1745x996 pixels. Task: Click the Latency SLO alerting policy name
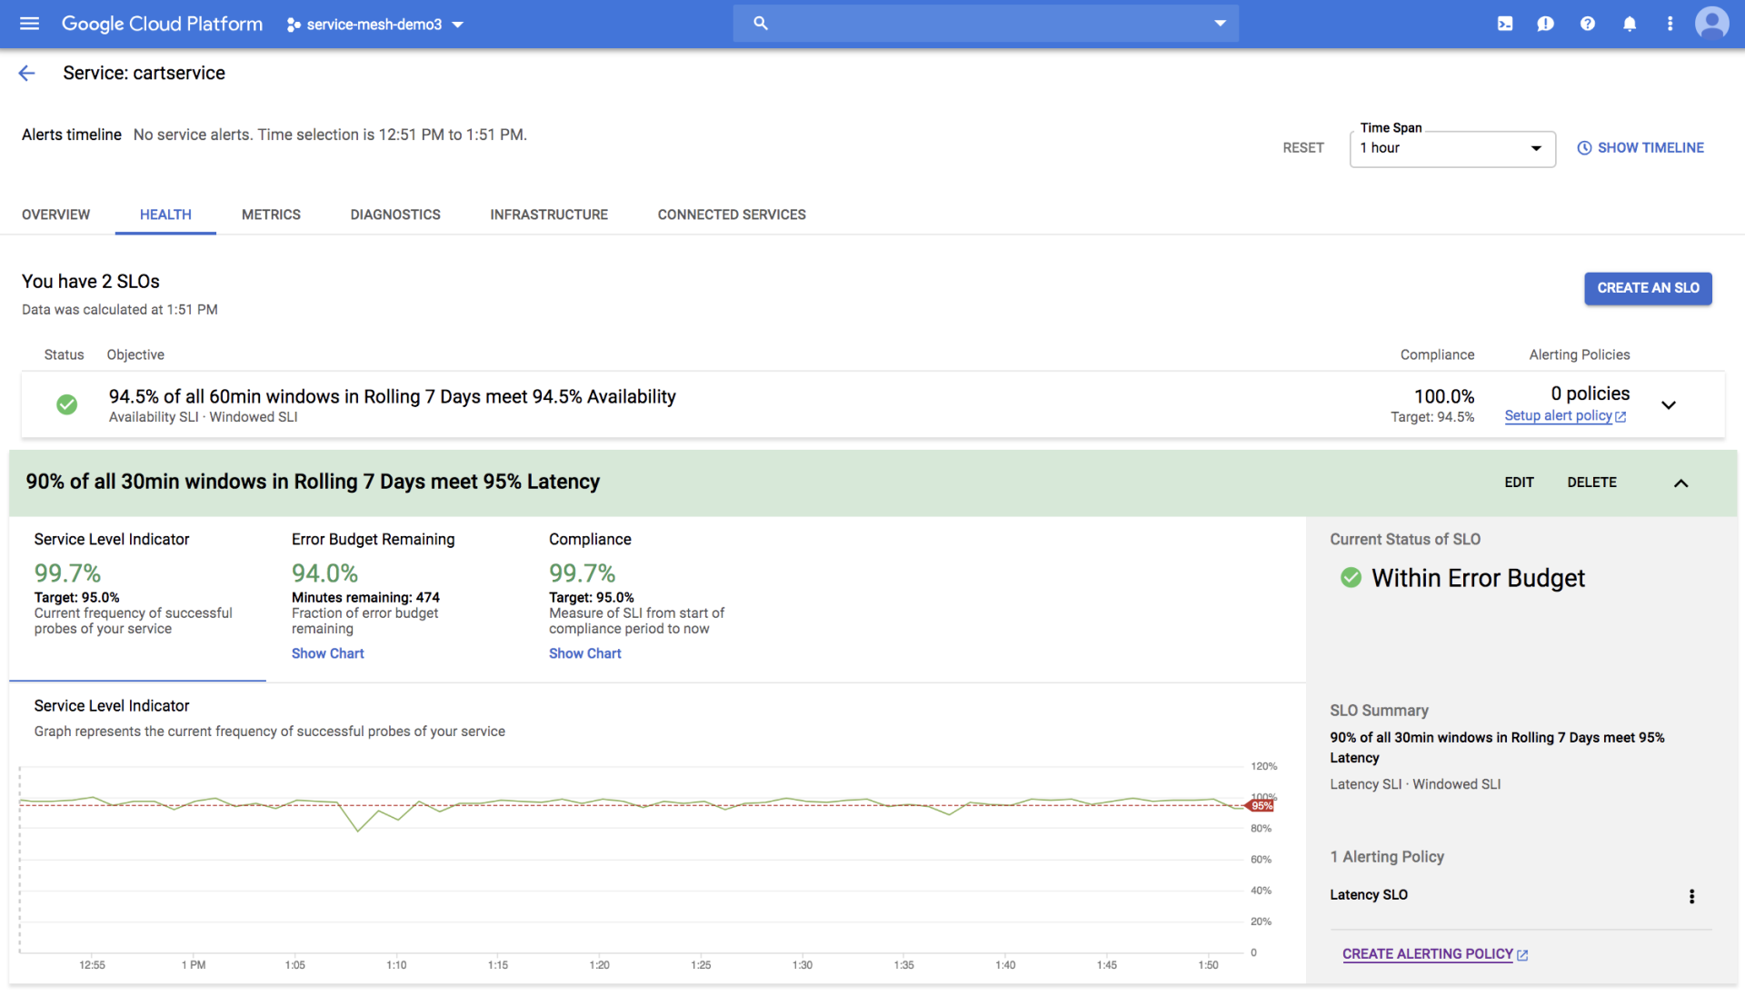1369,895
